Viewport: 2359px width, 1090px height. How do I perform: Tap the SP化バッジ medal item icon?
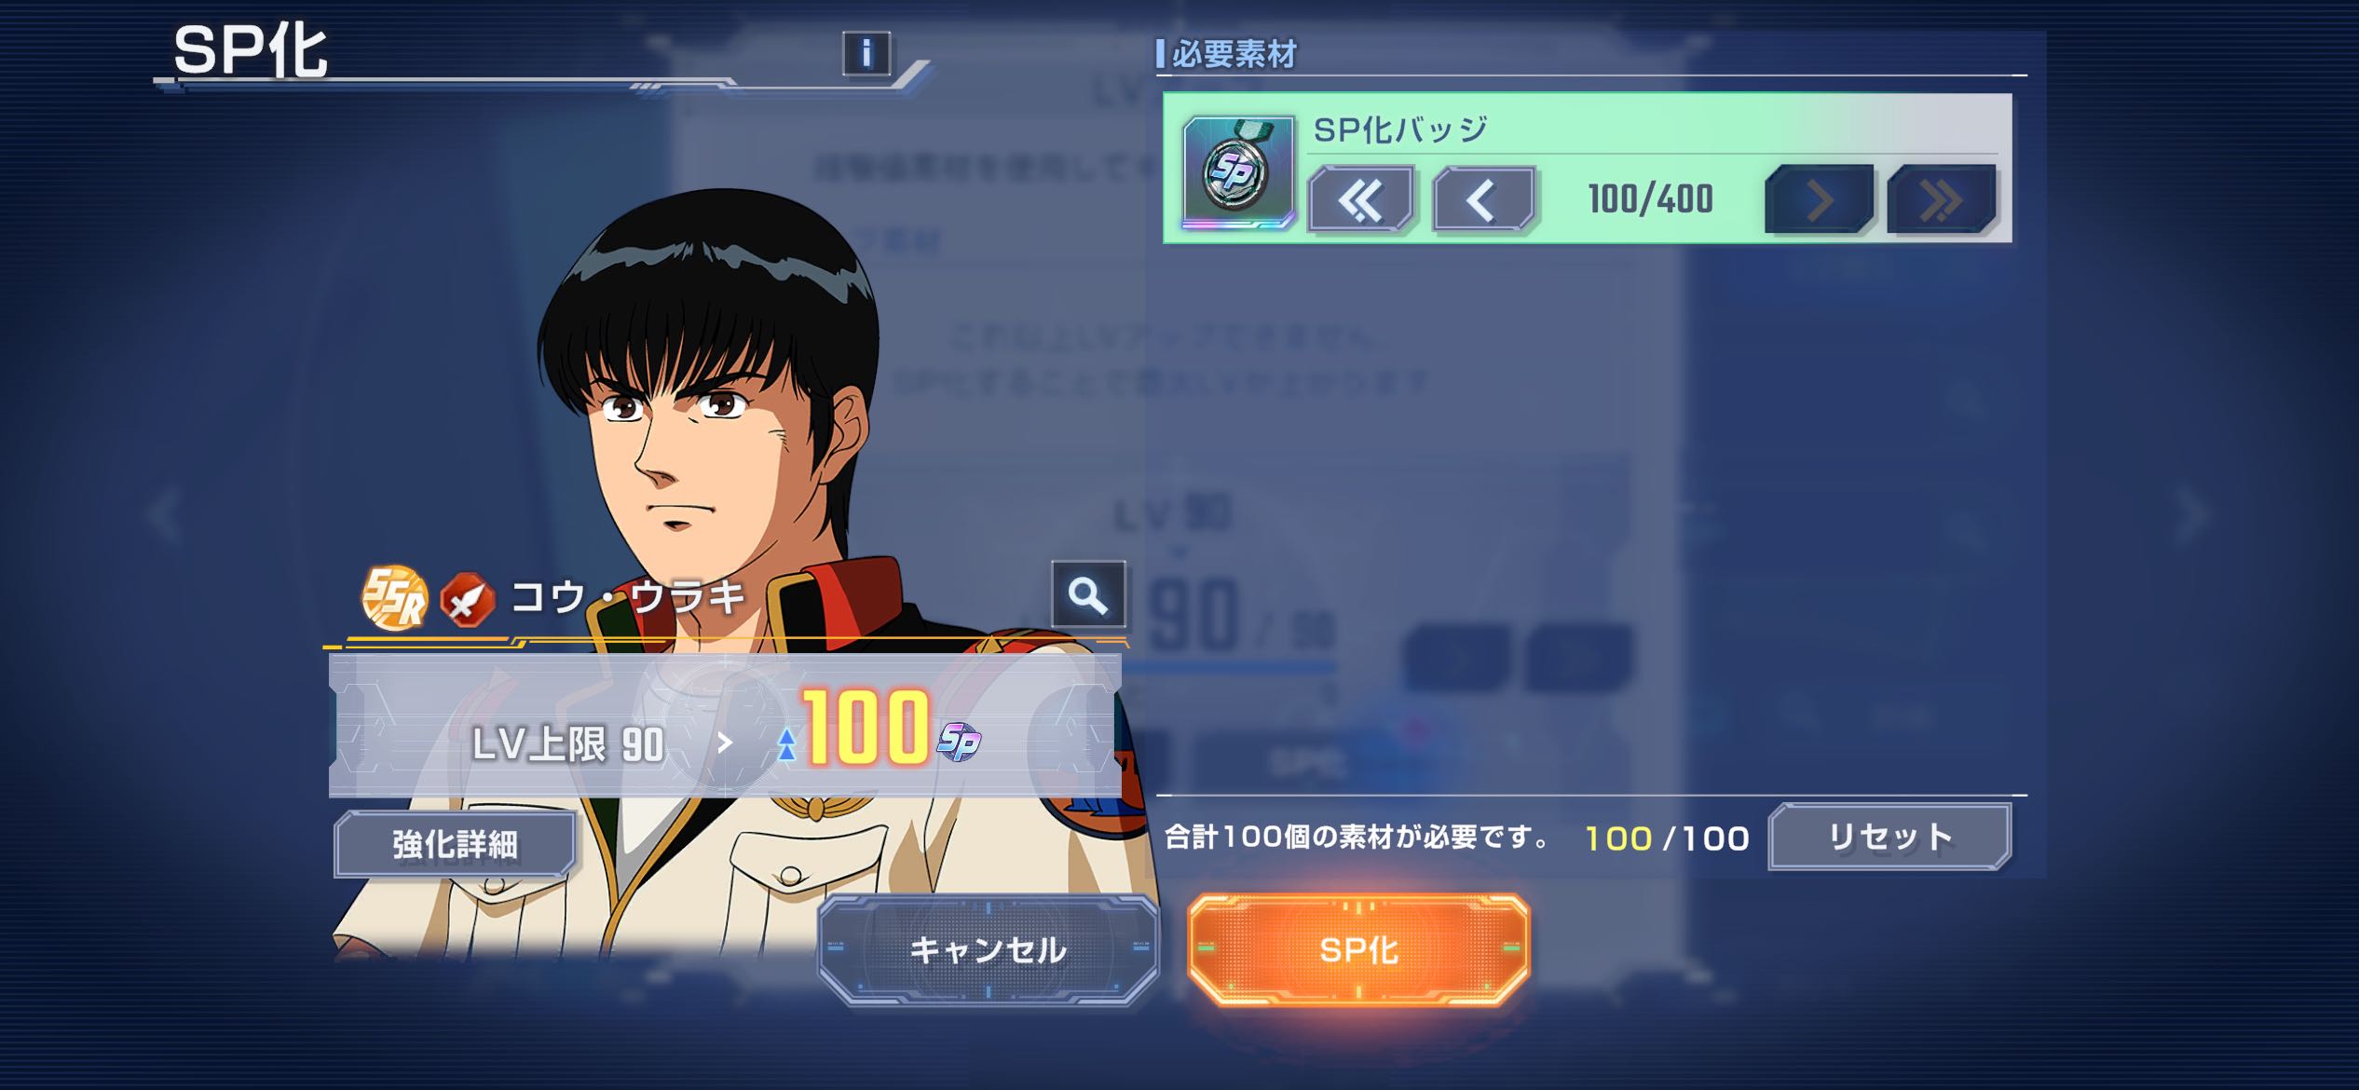(x=1238, y=172)
